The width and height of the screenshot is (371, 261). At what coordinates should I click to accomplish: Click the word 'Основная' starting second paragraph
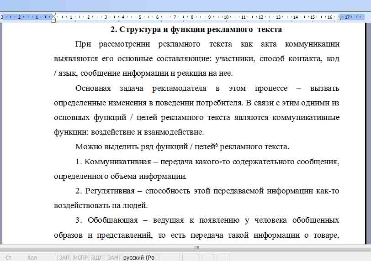(x=93, y=89)
